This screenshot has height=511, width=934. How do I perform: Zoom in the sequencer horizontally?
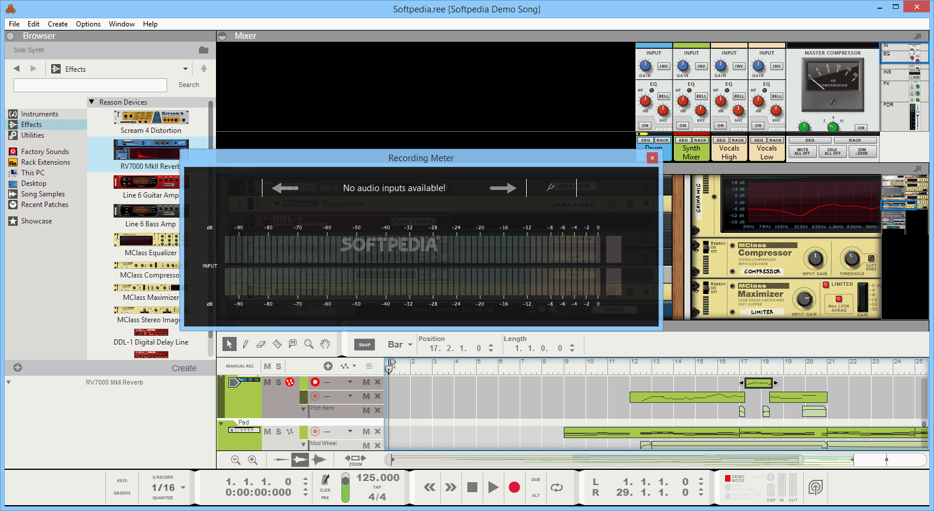[252, 460]
